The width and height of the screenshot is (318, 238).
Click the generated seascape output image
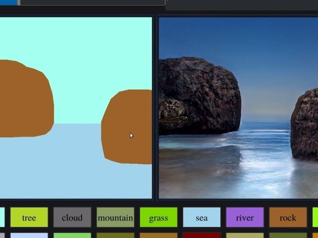point(238,108)
